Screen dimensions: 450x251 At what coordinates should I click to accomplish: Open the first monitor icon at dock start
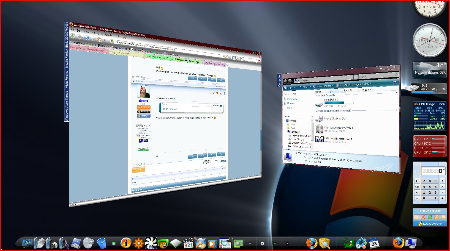tap(27, 243)
